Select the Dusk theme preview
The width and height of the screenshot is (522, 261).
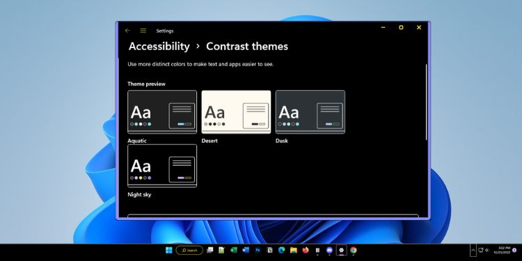310,112
